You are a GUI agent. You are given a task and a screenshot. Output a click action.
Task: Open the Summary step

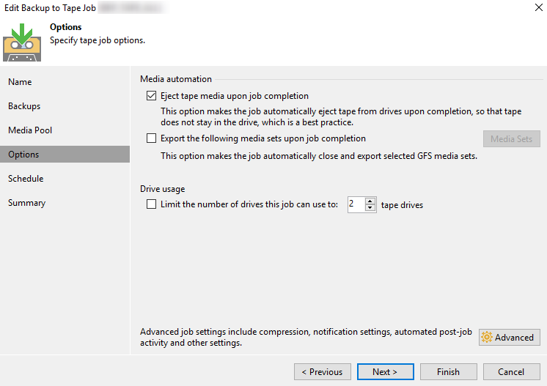27,203
